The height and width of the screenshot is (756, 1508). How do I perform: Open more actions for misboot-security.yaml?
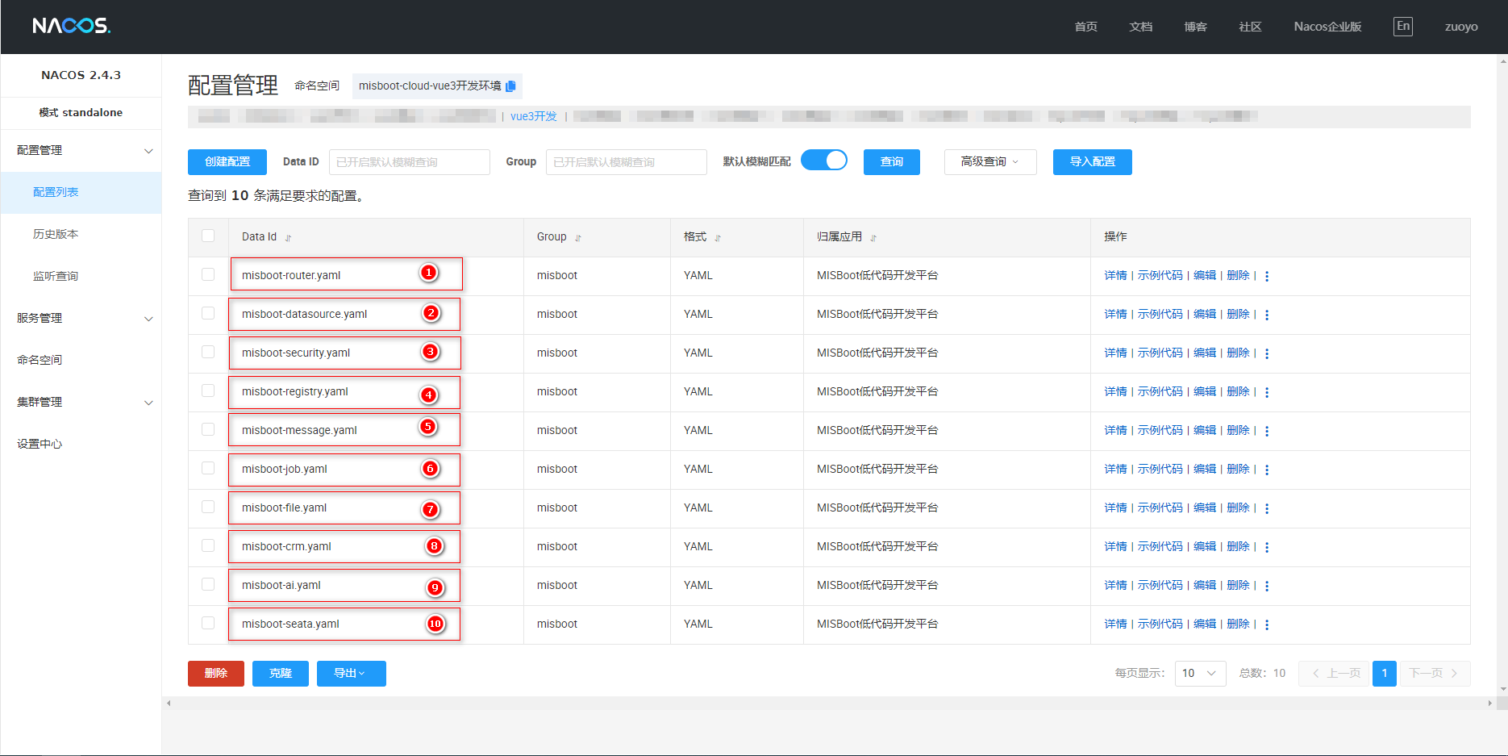1267,353
